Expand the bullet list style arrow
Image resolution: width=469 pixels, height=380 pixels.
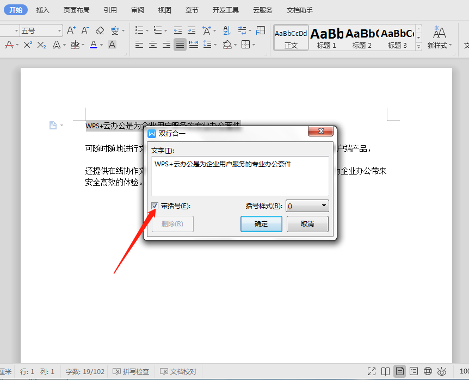147,30
